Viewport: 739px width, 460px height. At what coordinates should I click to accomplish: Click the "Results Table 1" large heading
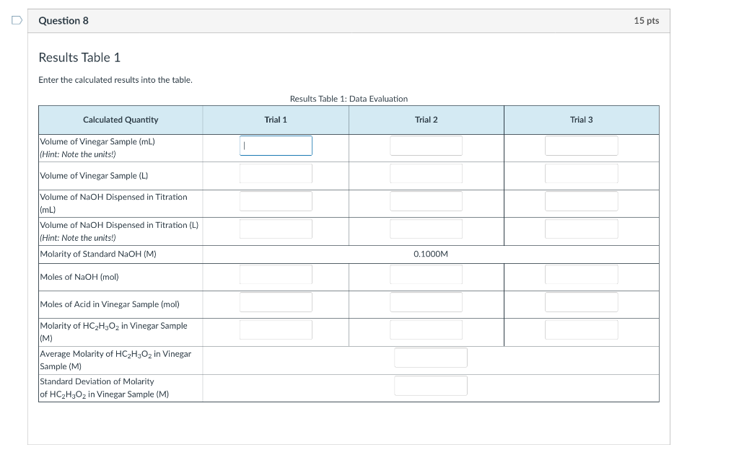tap(79, 58)
